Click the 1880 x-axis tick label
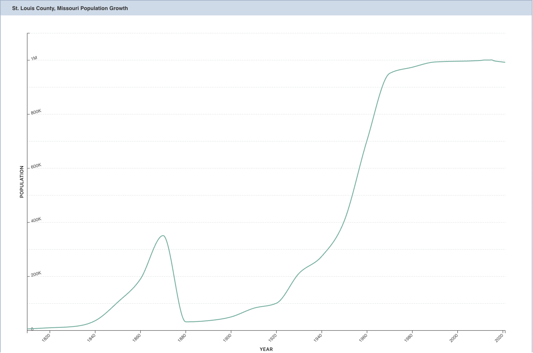Viewport: 533px width, 353px height. point(182,338)
